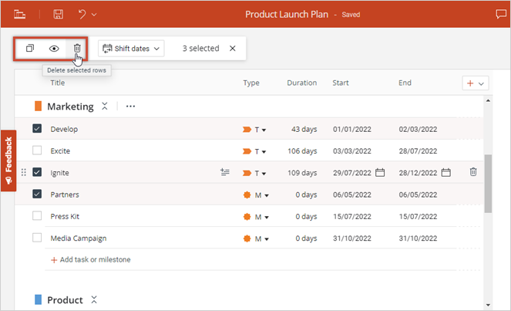Open Marketing swimlane more options menu
Screen dimensions: 511x311
point(130,106)
